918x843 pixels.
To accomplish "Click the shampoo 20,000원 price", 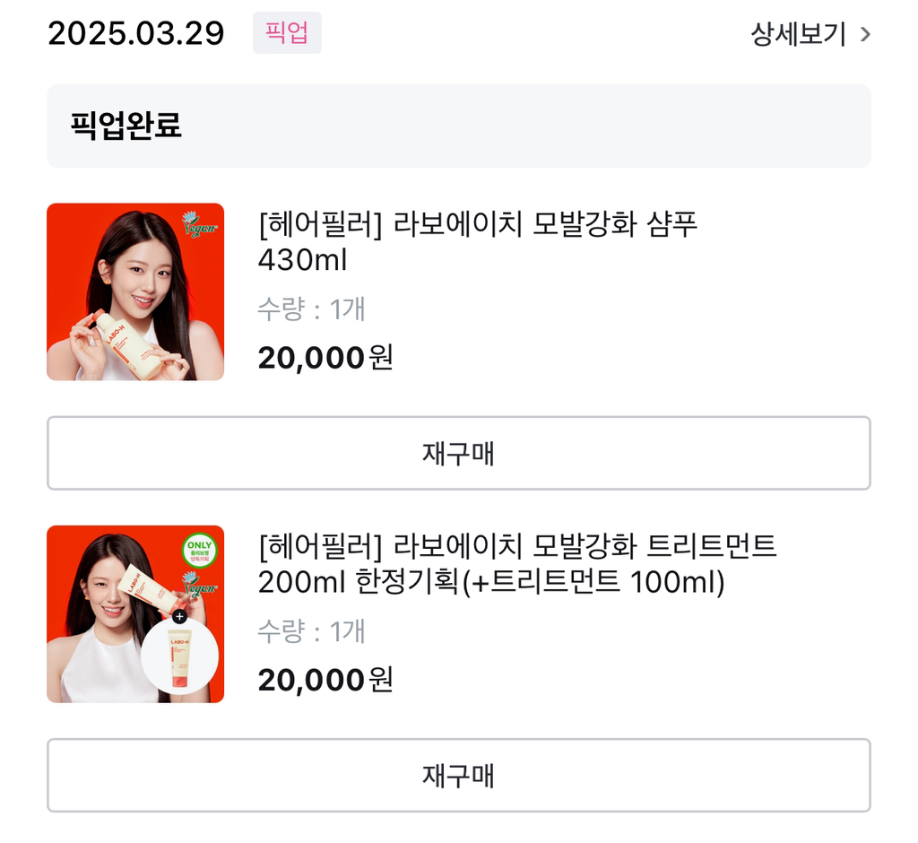I will tap(325, 357).
